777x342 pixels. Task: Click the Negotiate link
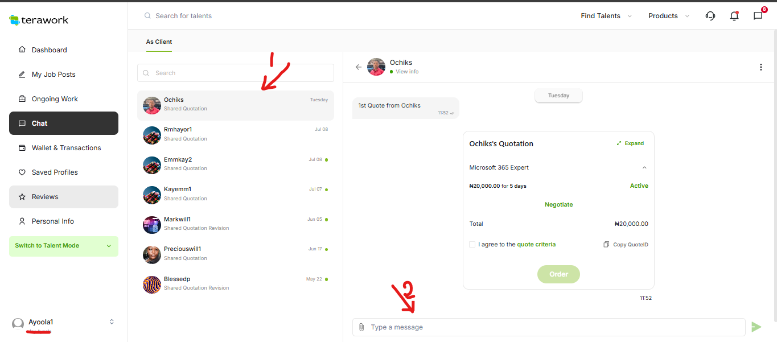[558, 205]
